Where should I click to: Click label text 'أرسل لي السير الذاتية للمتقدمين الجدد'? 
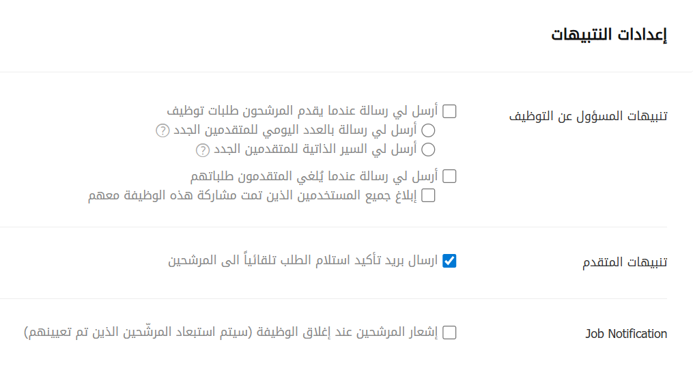point(315,150)
